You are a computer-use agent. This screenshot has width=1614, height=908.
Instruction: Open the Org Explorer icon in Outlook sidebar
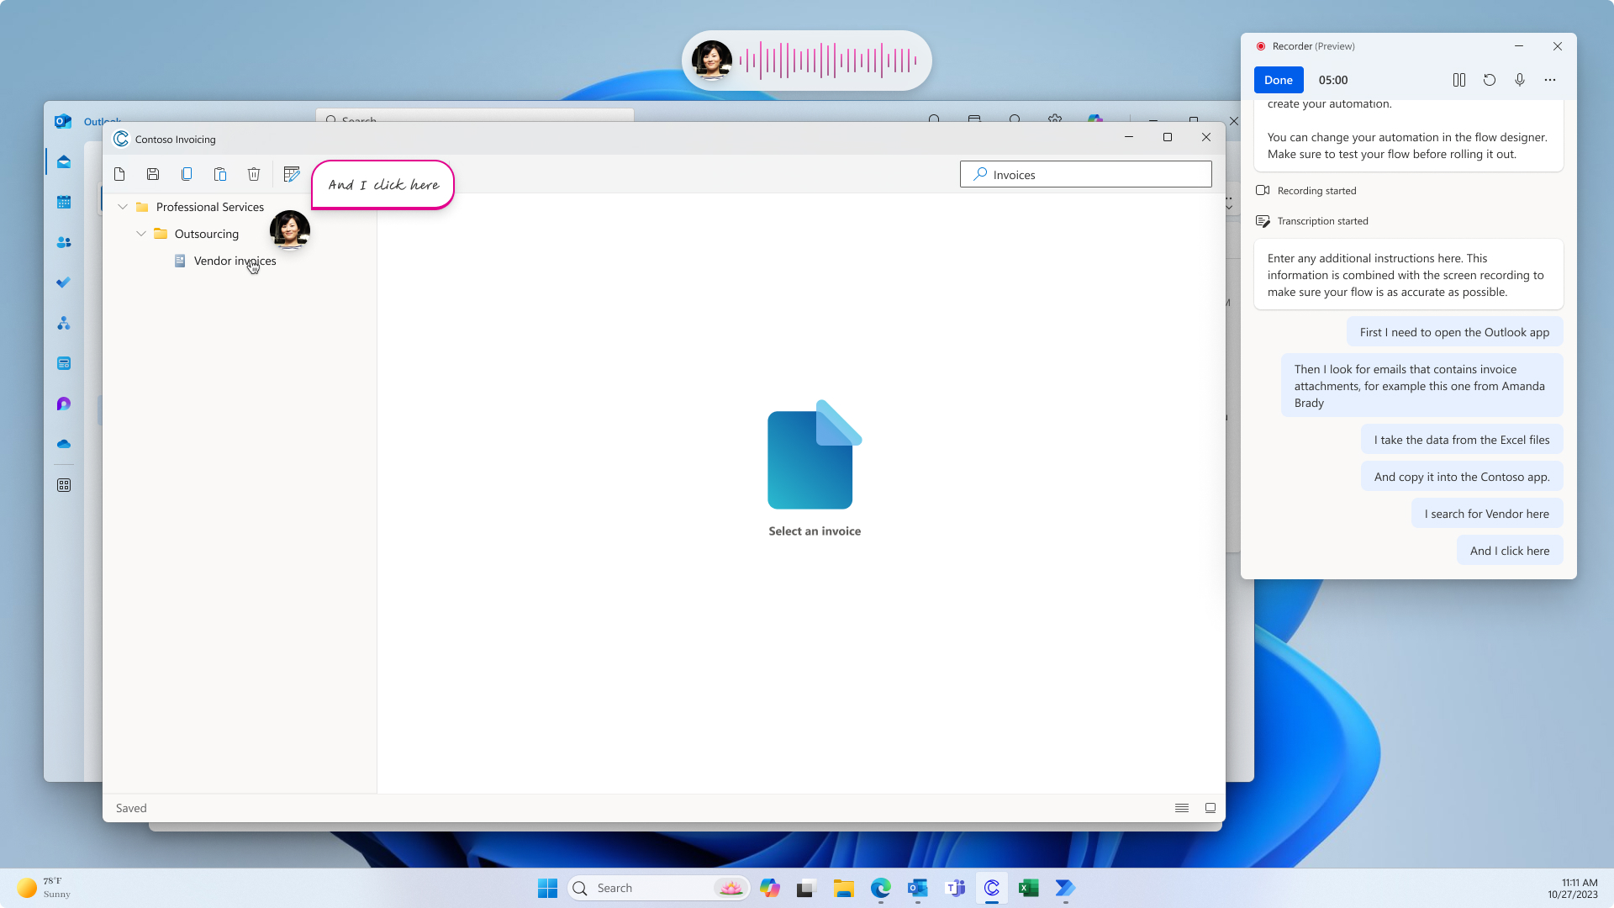click(64, 323)
